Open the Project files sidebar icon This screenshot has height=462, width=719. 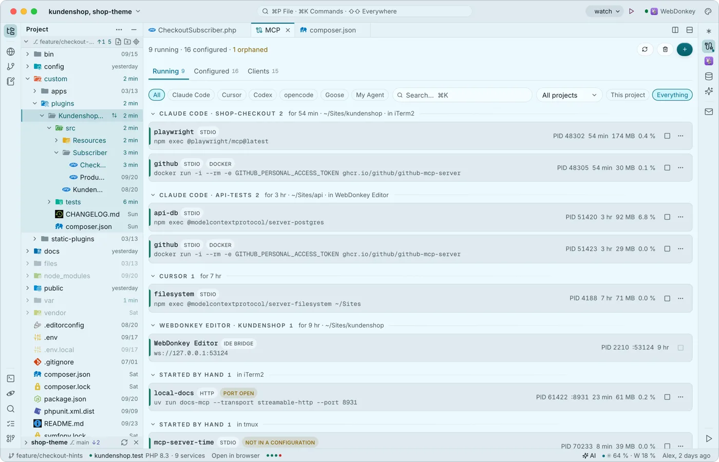pos(10,31)
